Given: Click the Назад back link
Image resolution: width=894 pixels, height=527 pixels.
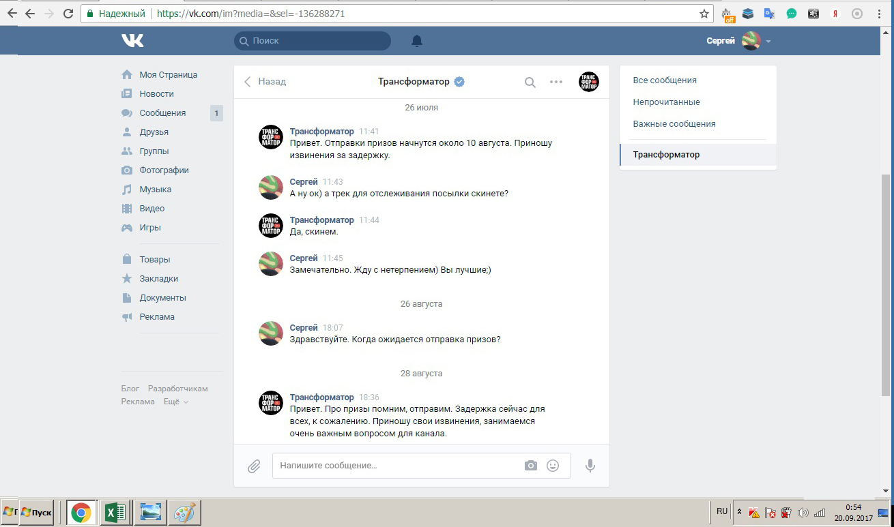Looking at the screenshot, I should point(265,82).
